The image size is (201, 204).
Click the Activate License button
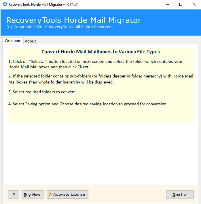pos(67,194)
